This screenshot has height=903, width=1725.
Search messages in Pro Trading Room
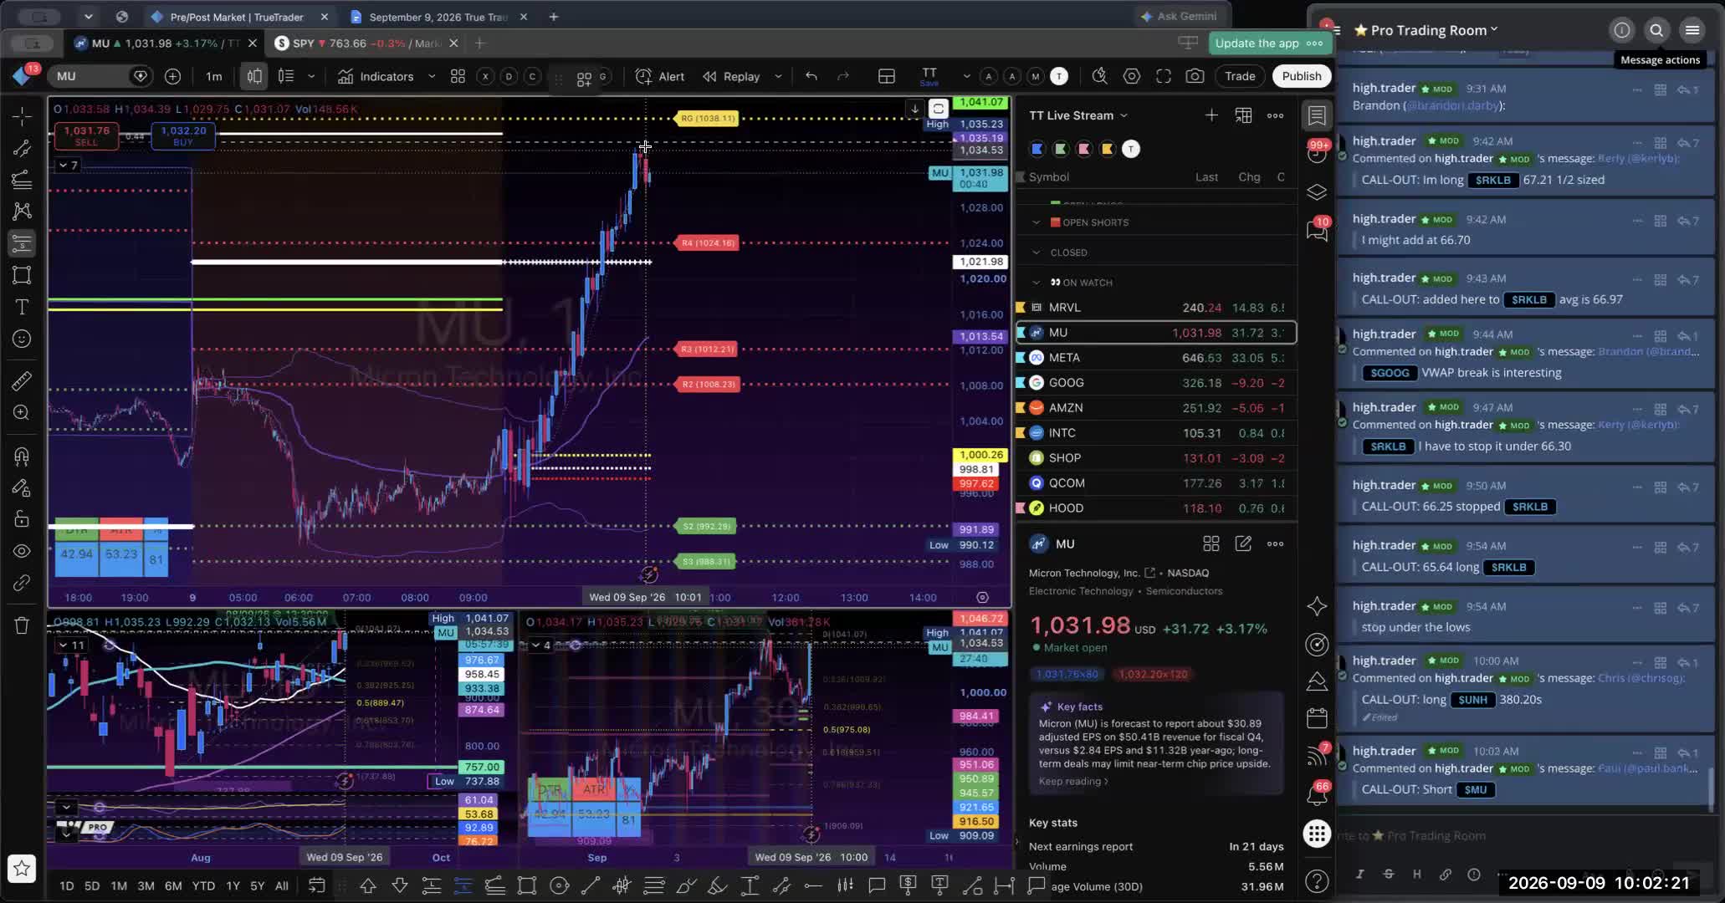click(x=1656, y=30)
